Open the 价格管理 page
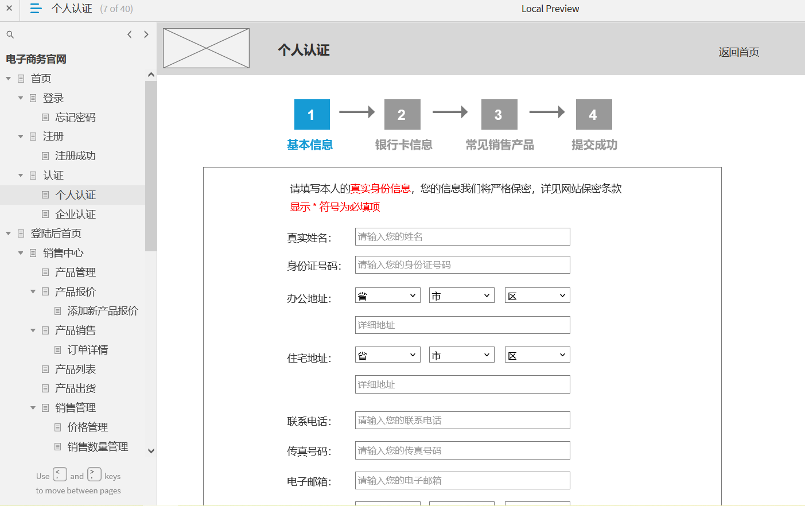805x506 pixels. [x=88, y=427]
